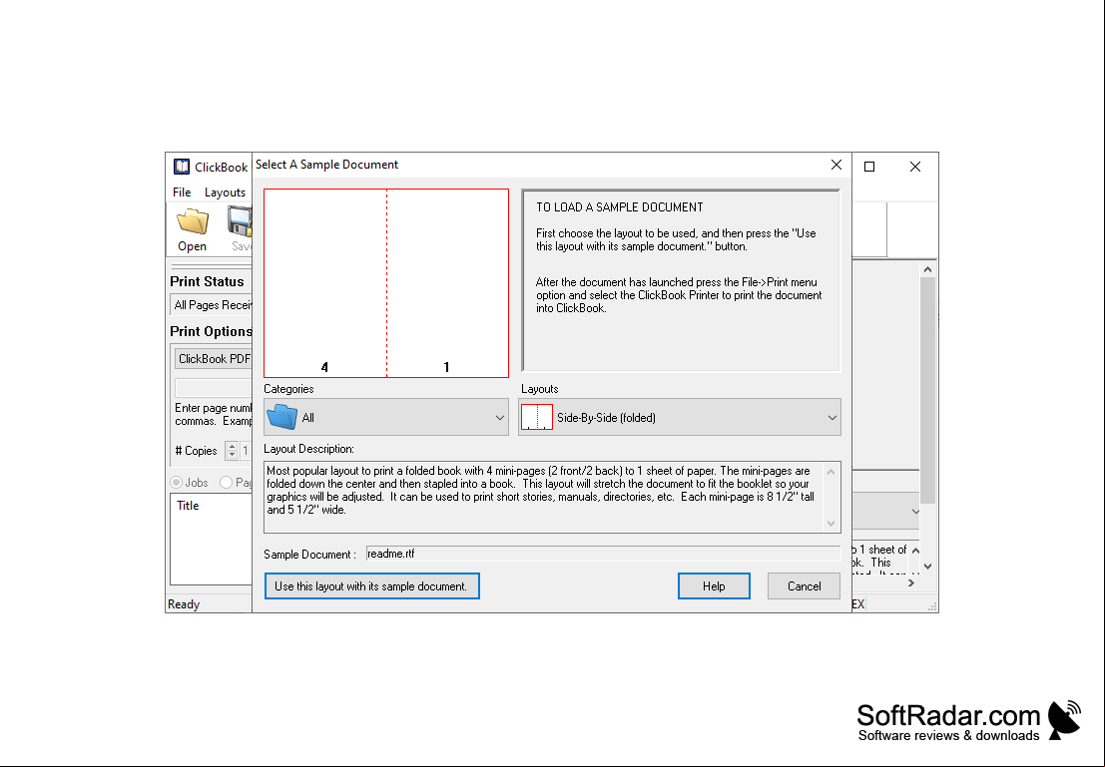Viewport: 1105px width, 767px height.
Task: Click the "Ready" status bar text
Action: coord(184,604)
